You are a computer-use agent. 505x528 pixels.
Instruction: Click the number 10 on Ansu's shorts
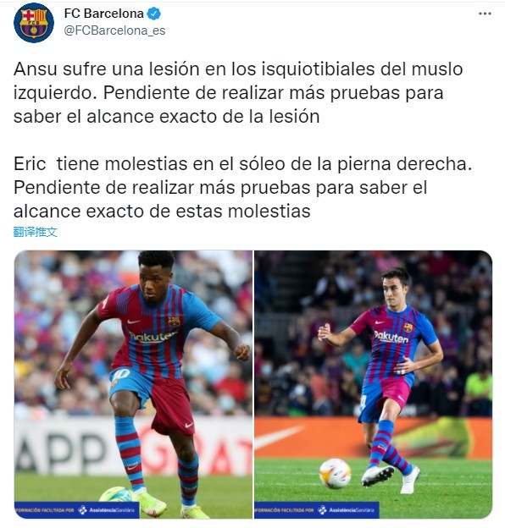(x=120, y=374)
